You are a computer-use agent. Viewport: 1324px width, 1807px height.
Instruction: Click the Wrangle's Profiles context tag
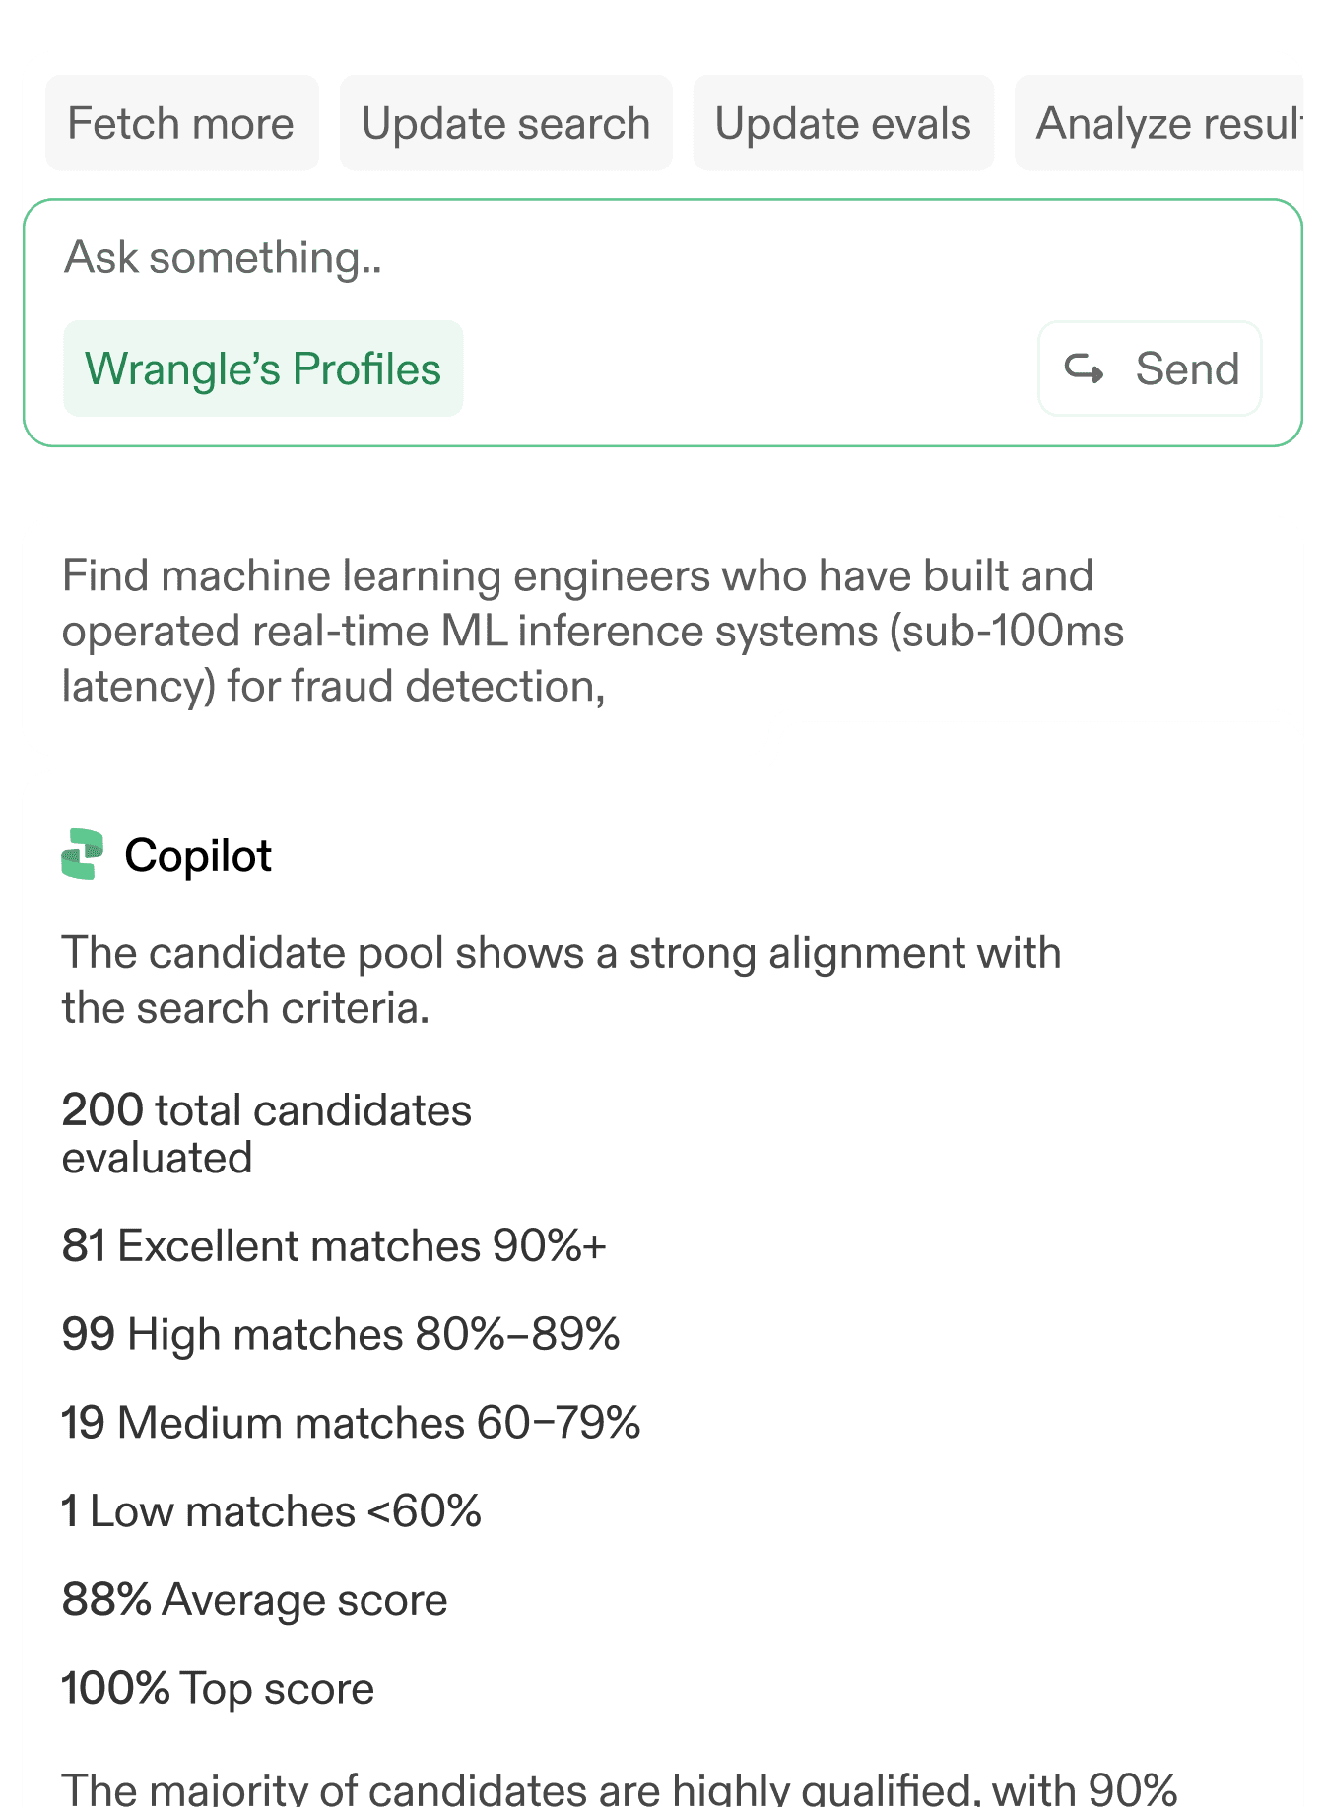pyautogui.click(x=263, y=368)
